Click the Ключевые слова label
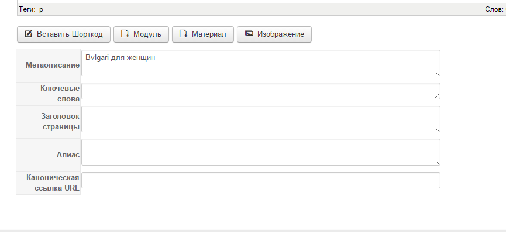506x232 pixels. click(60, 94)
